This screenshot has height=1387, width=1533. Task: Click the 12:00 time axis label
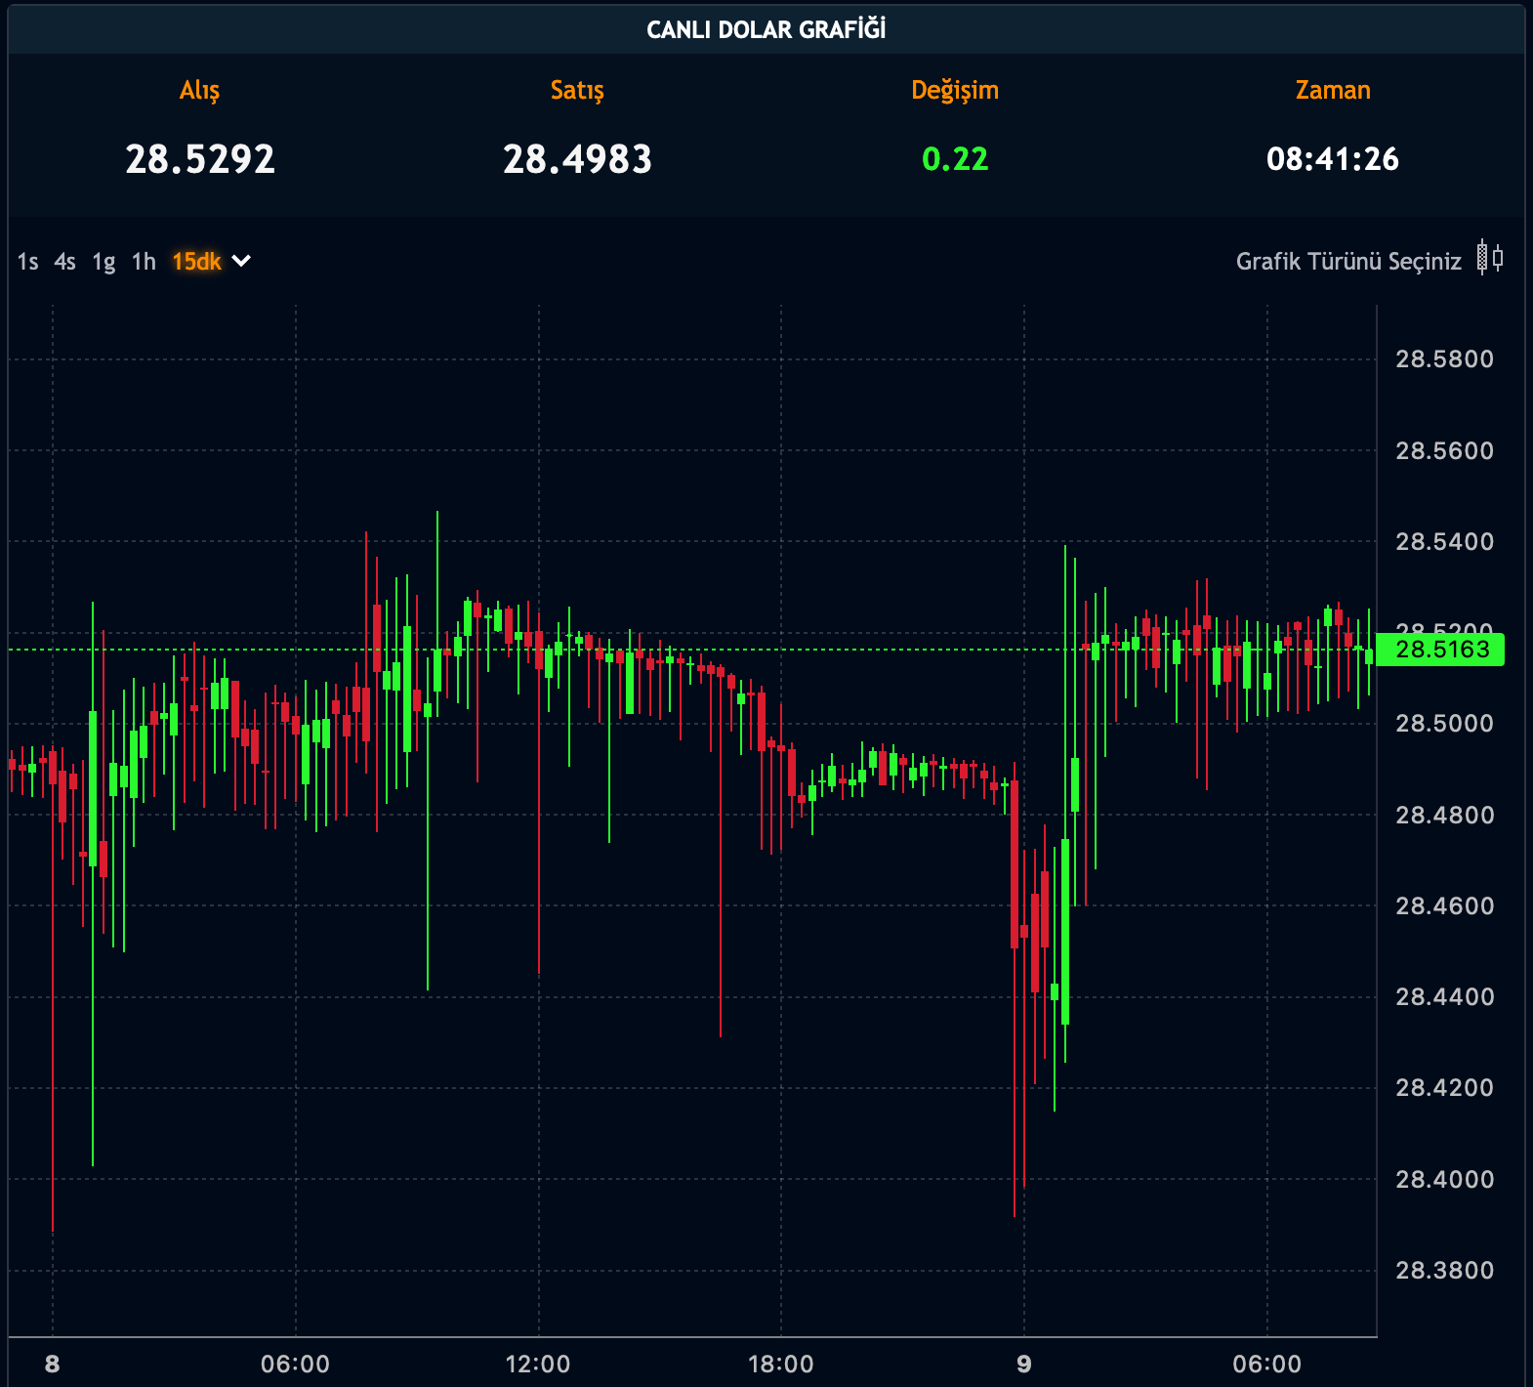coord(538,1365)
